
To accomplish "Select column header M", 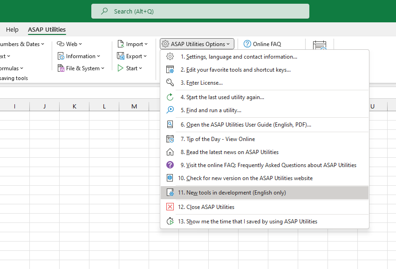I will [134, 106].
